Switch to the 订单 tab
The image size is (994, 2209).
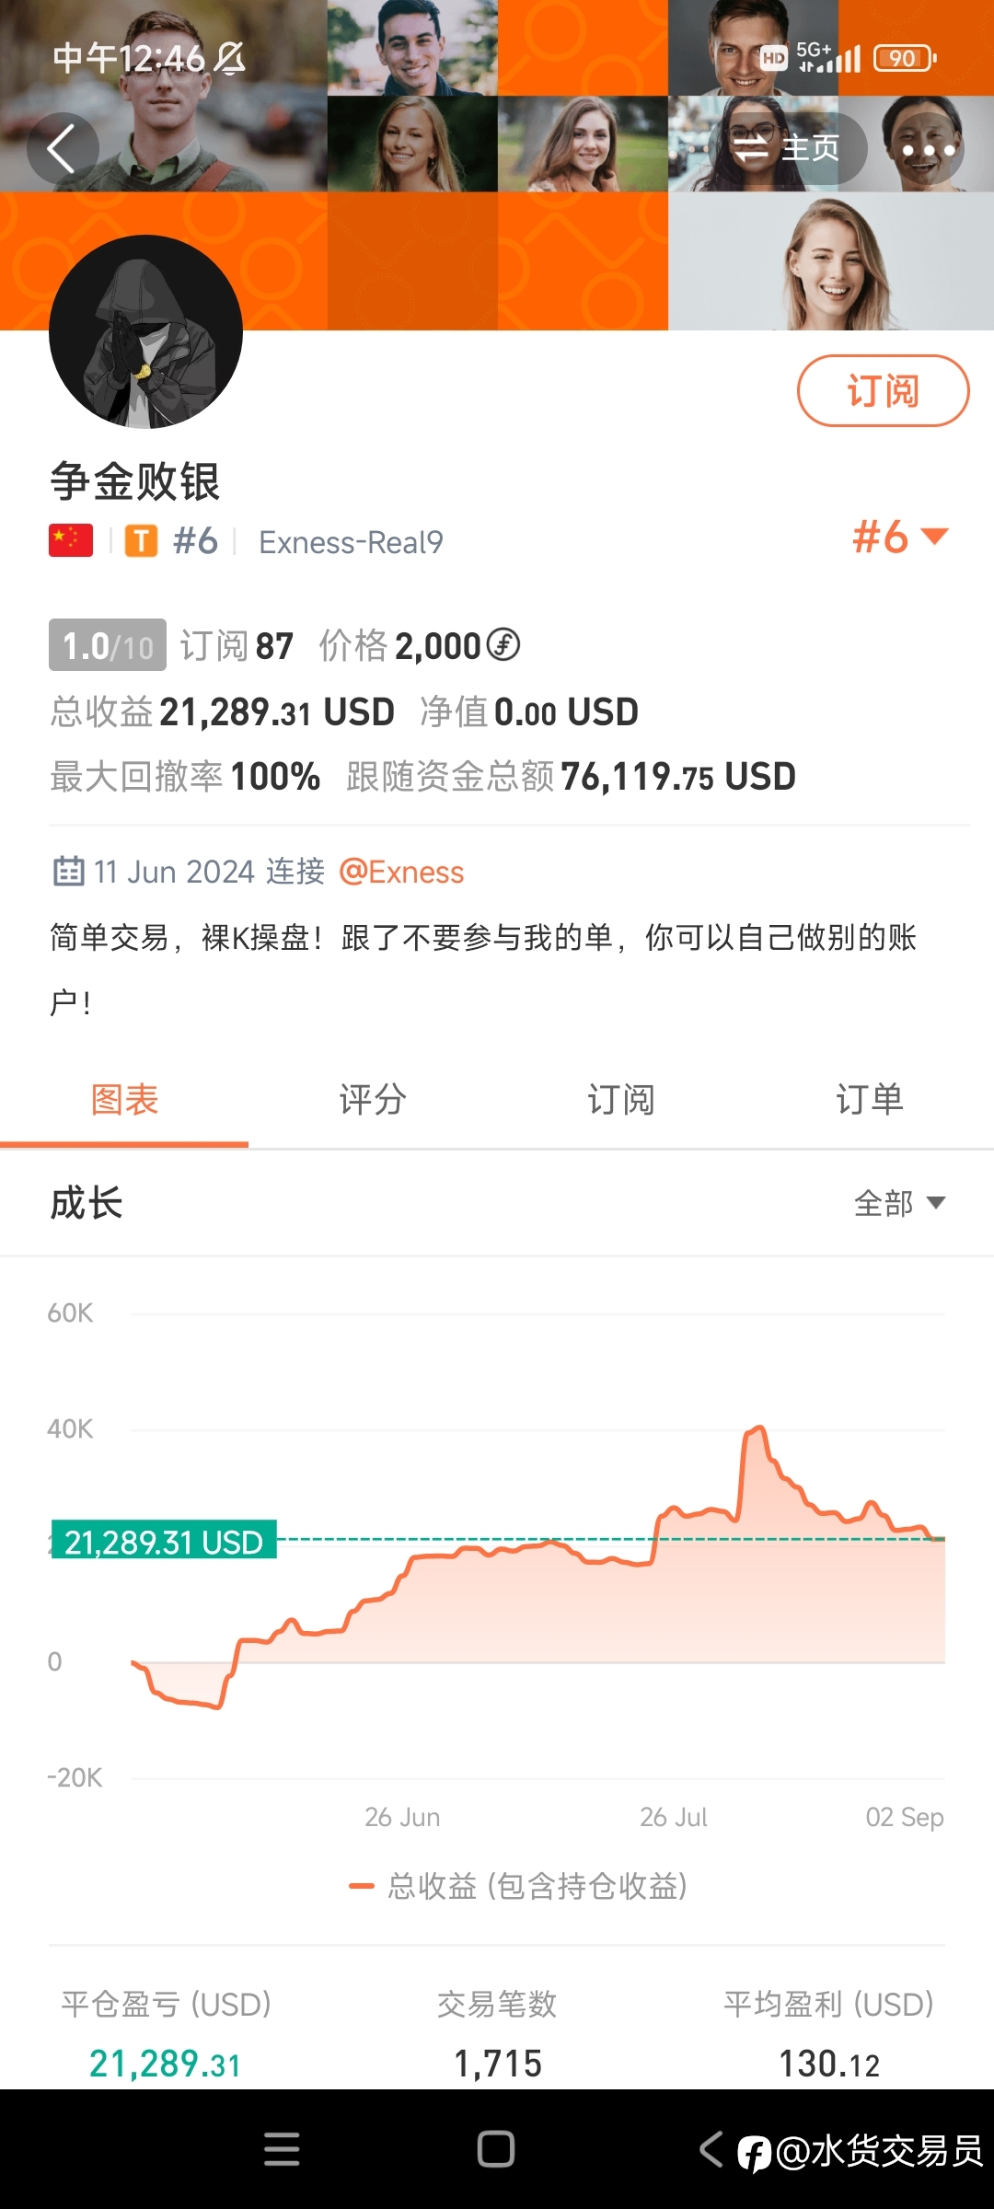click(x=870, y=1100)
